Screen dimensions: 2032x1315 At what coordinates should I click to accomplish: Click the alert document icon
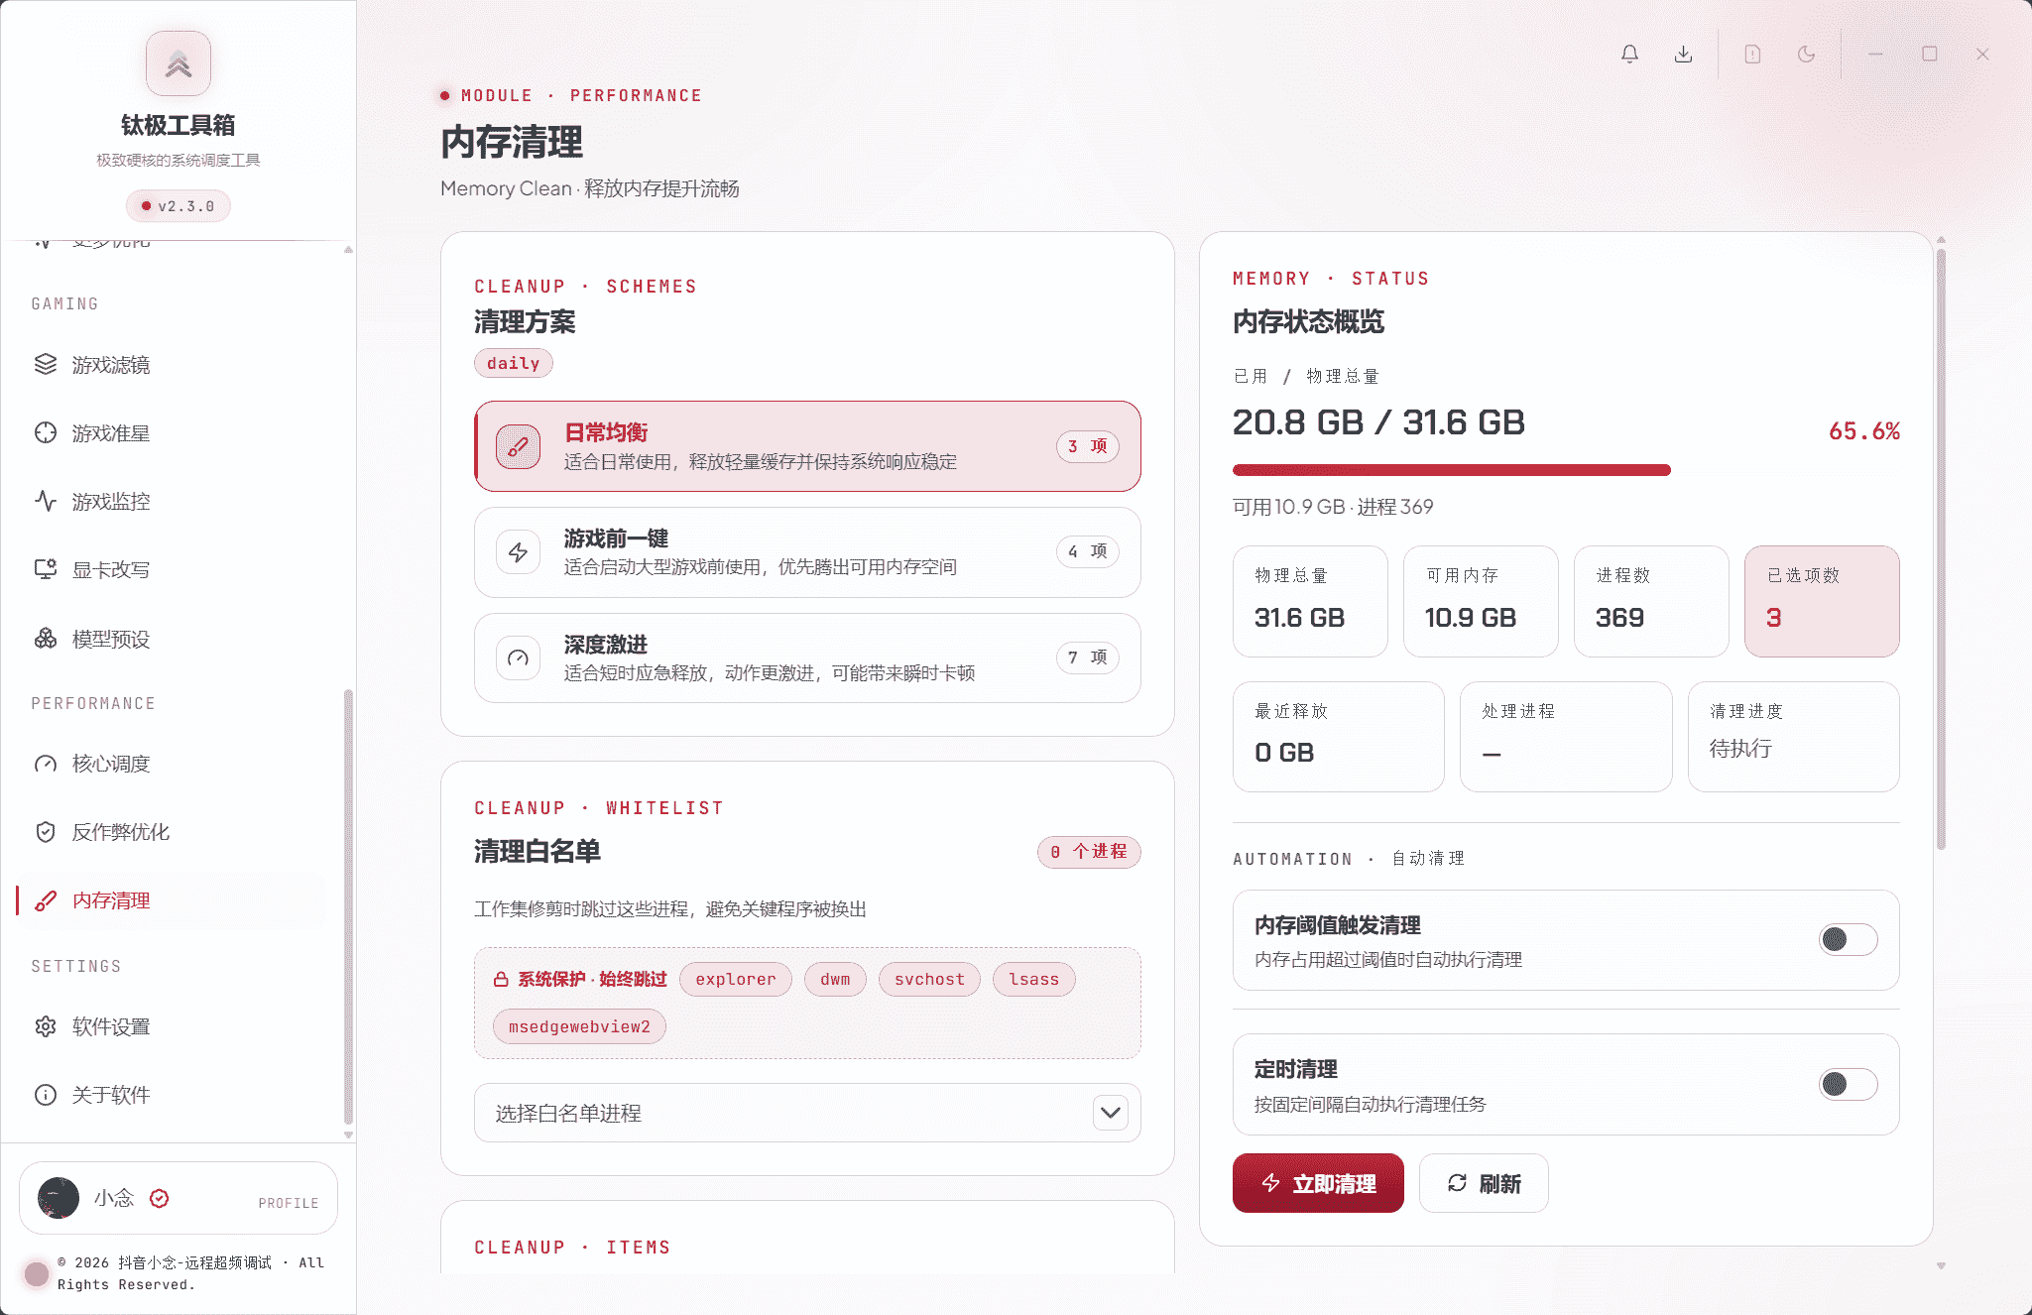point(1752,54)
